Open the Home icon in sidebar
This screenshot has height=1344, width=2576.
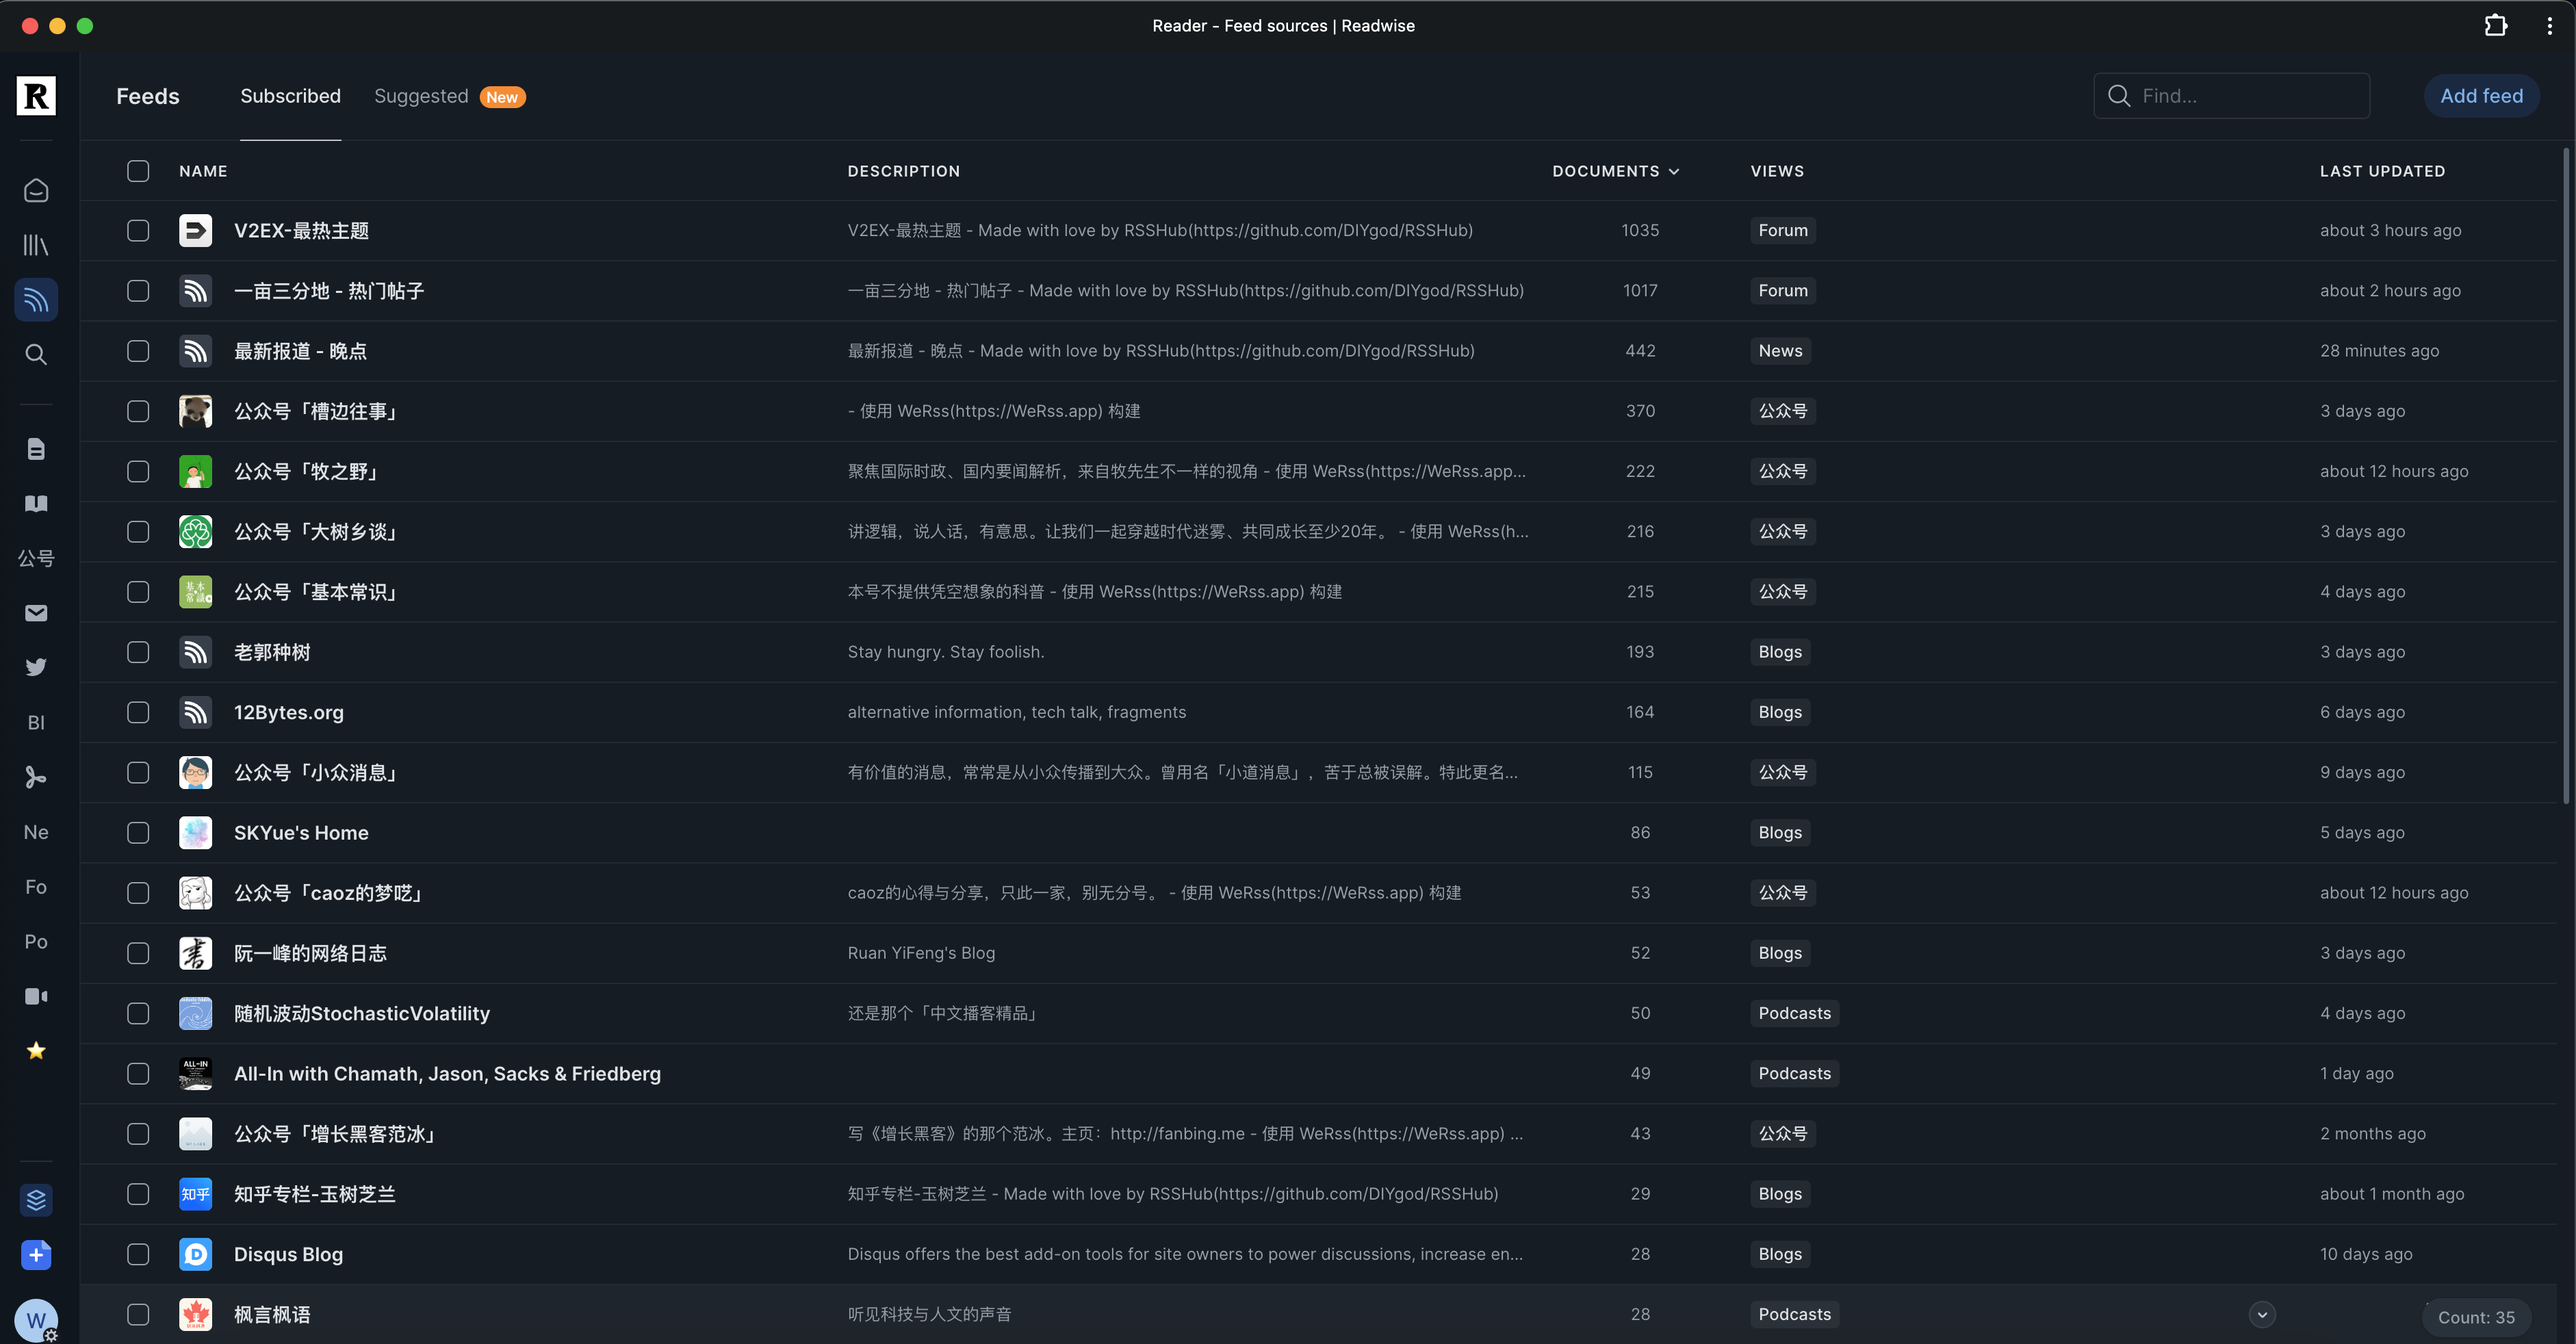(36, 190)
